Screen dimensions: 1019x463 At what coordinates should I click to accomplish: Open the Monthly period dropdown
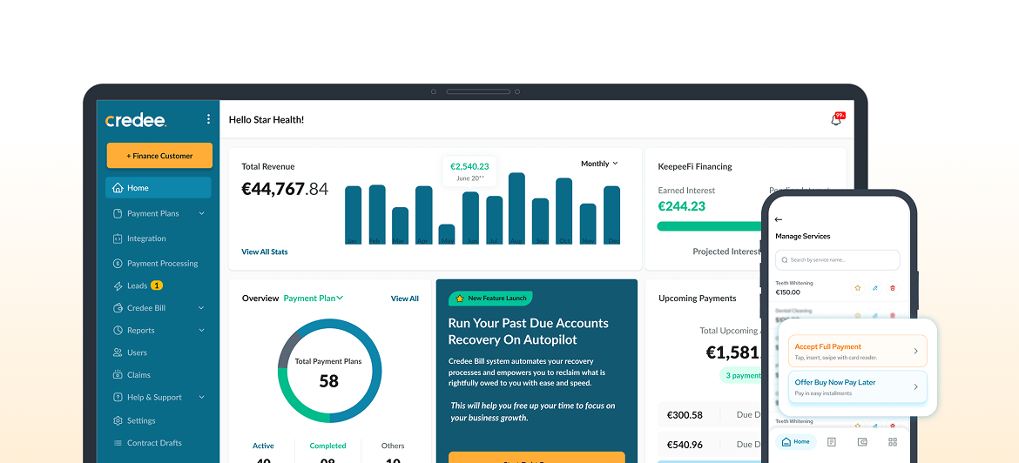tap(599, 164)
